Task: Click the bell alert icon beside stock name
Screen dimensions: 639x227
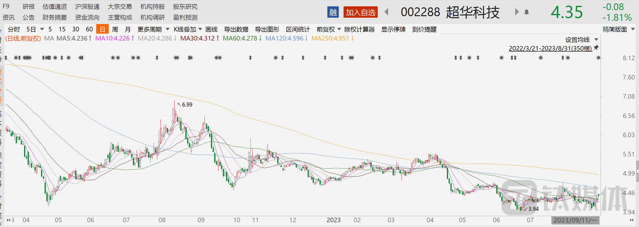Action: tap(527, 12)
